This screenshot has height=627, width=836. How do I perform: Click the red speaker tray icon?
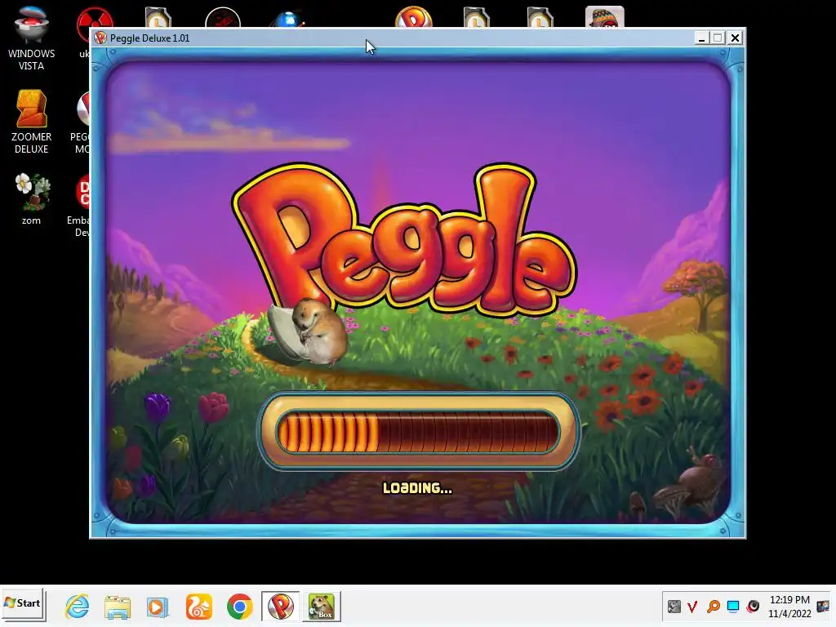click(753, 607)
